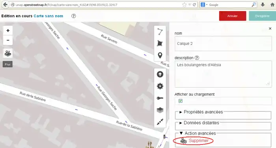Edit the nom field containing Calque 2
Viewport: 276px width, 148px height.
223,44
